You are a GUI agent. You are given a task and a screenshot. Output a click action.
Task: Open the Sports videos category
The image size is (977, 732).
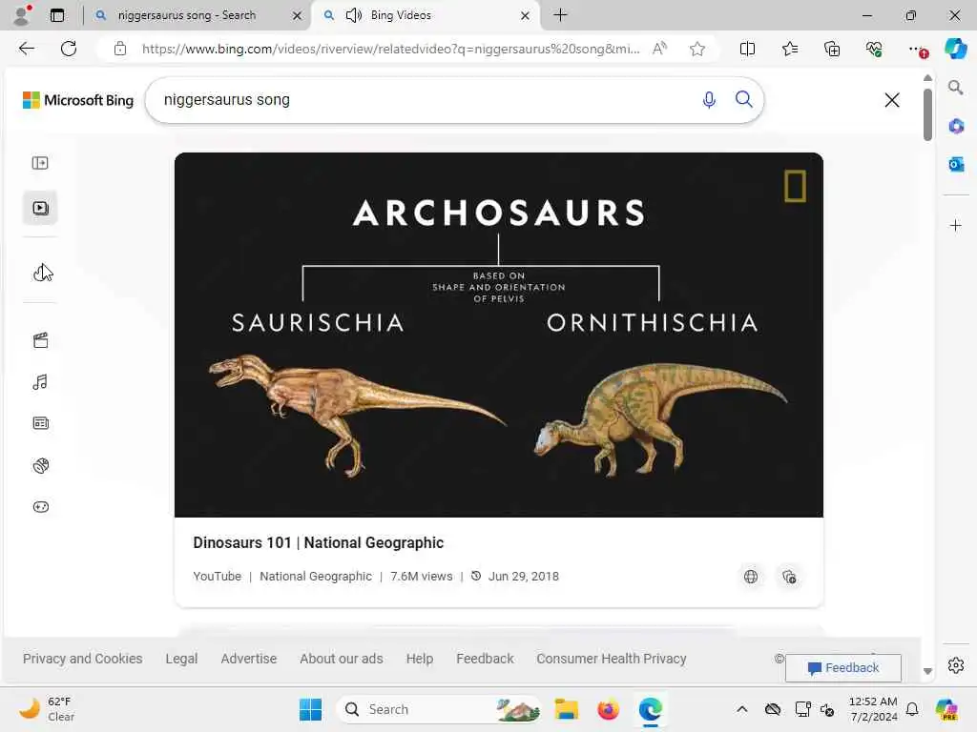[x=40, y=465]
